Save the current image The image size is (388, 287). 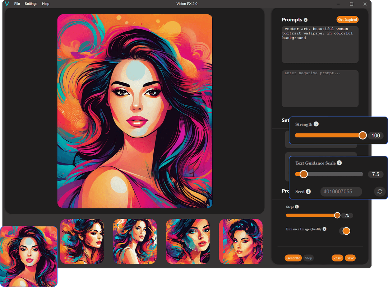pyautogui.click(x=350, y=258)
